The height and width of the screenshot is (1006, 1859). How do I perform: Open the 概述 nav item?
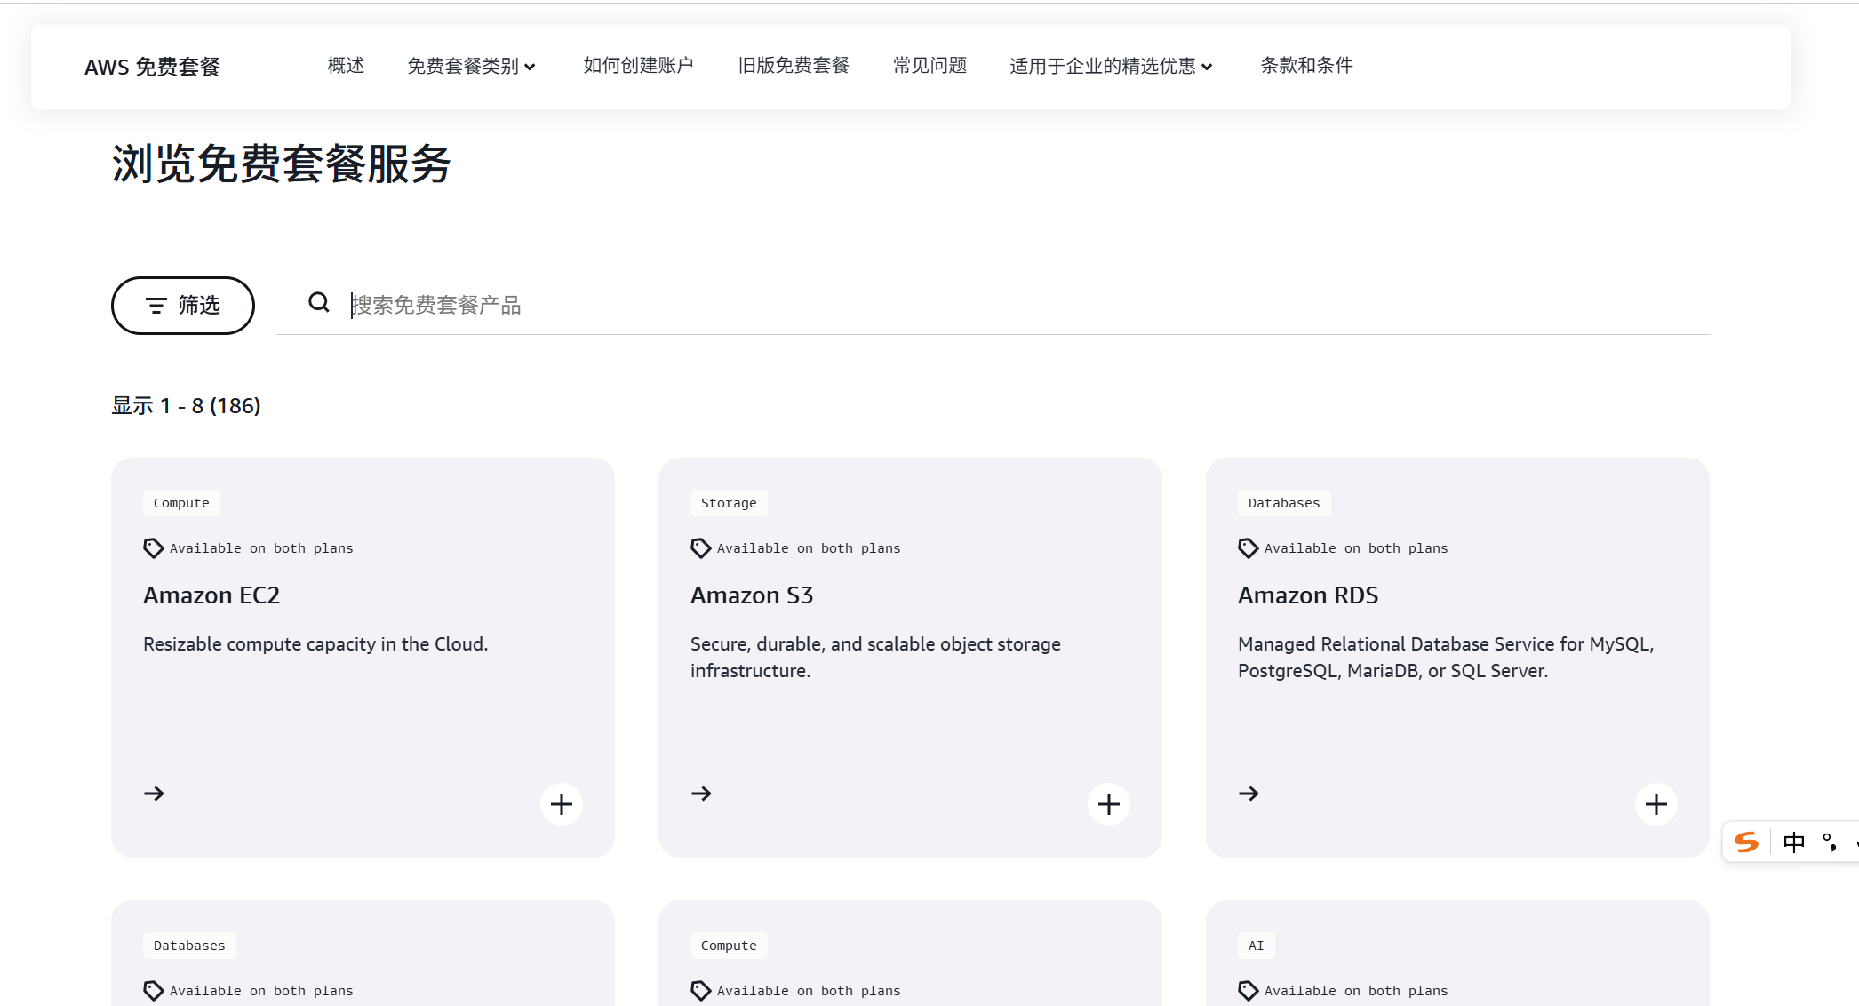click(x=346, y=66)
